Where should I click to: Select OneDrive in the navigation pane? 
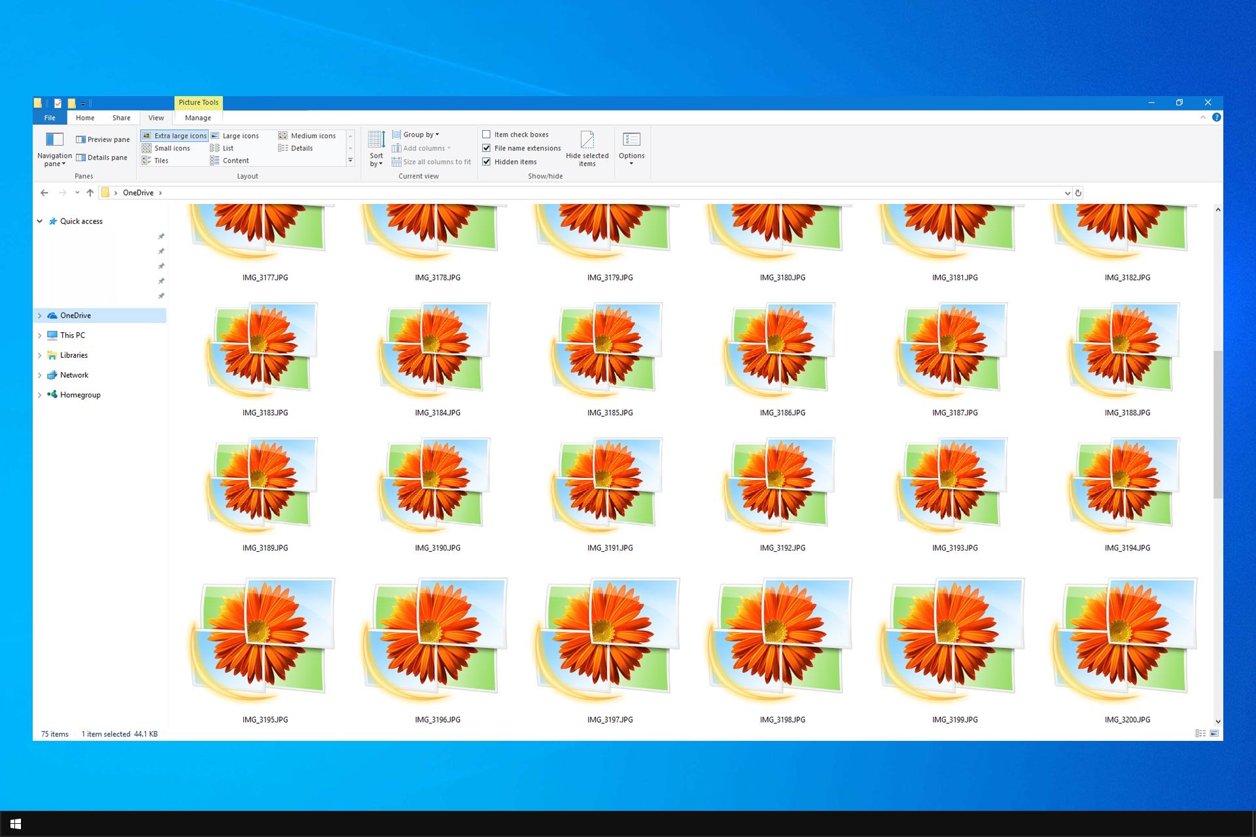pos(75,315)
